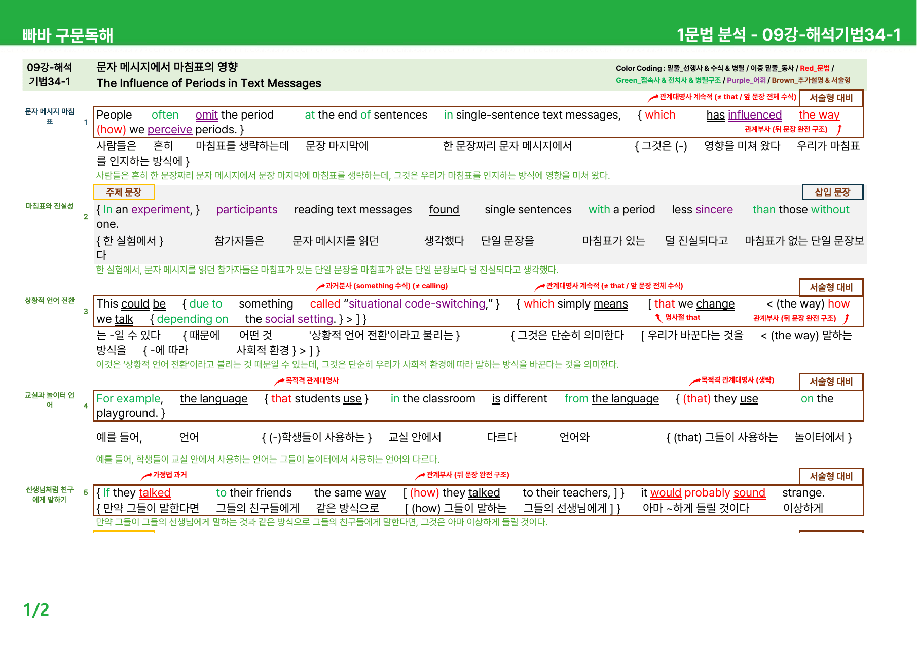The width and height of the screenshot is (917, 648).
Task: Click the side label "마침표와 진실성"
Action: 50,206
